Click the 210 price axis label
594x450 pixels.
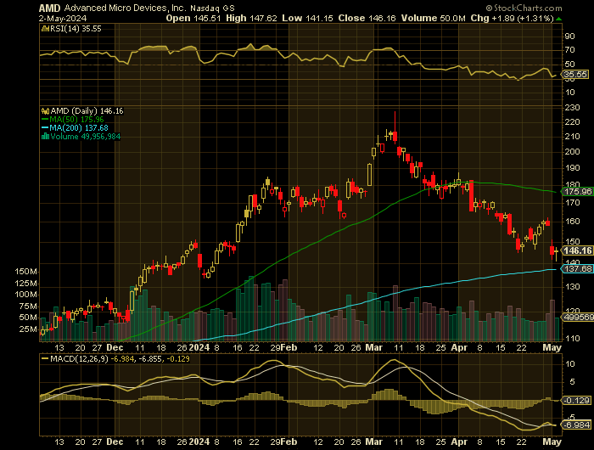pyautogui.click(x=573, y=137)
